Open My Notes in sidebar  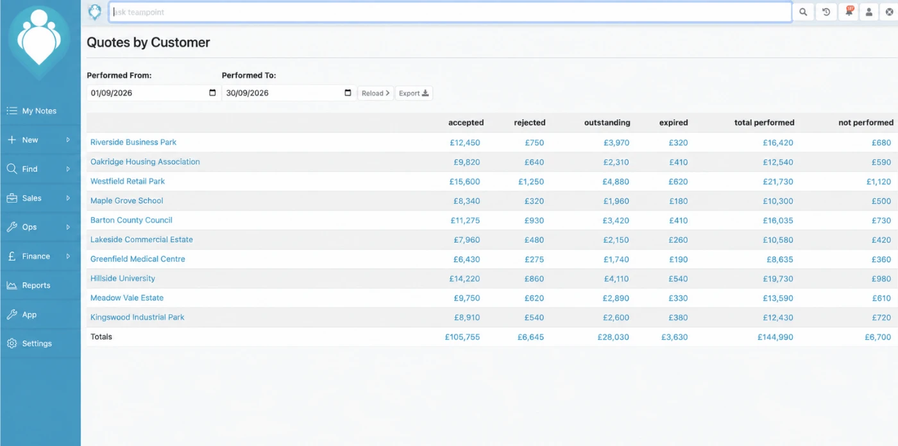(39, 111)
